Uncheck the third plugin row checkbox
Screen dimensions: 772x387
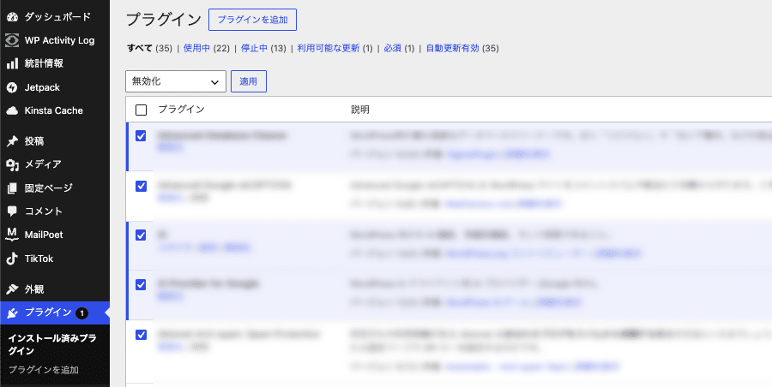[141, 235]
